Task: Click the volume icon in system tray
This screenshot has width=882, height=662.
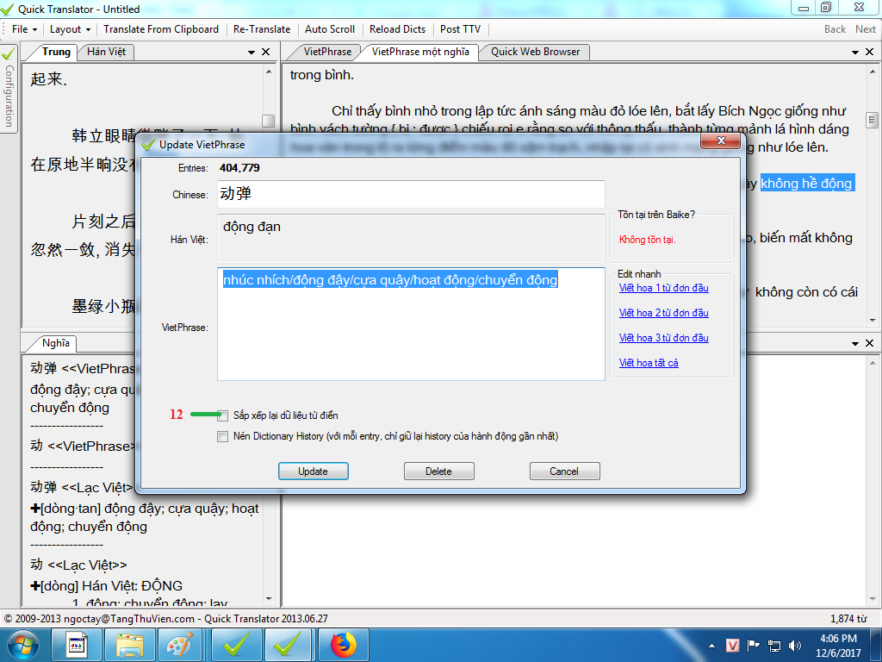Action: (795, 645)
